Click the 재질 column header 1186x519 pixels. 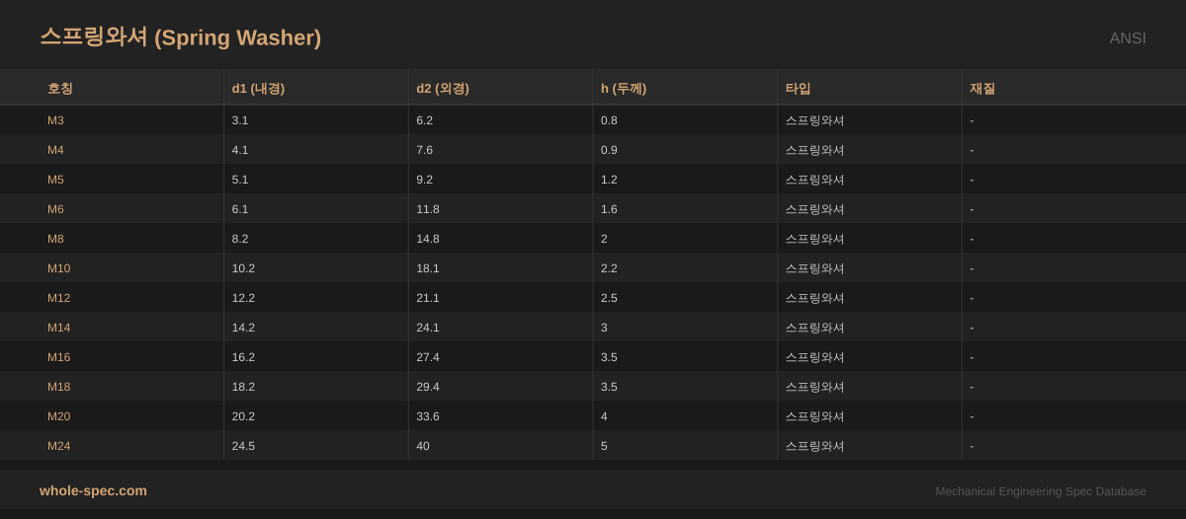click(982, 88)
